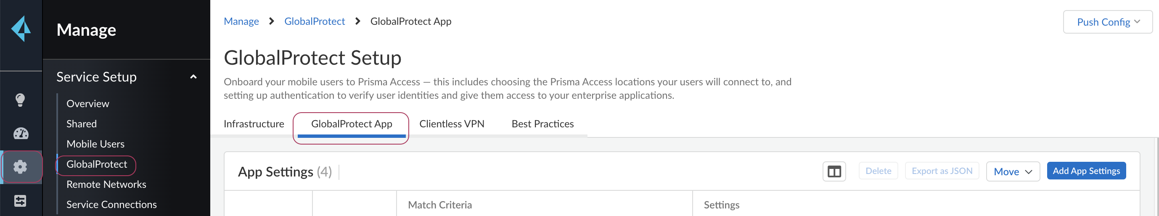
Task: Click the Prisma Access logo icon
Action: point(21,29)
